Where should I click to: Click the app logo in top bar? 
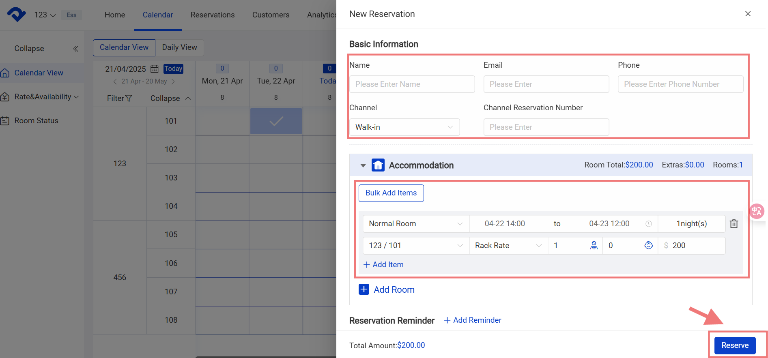[x=16, y=15]
